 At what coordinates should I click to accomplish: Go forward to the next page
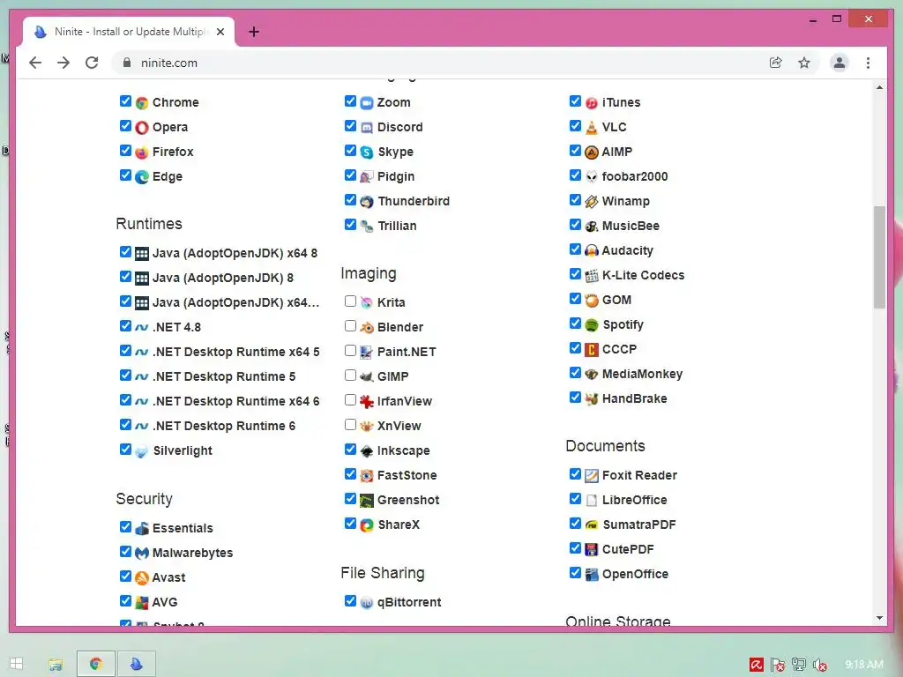coord(63,63)
